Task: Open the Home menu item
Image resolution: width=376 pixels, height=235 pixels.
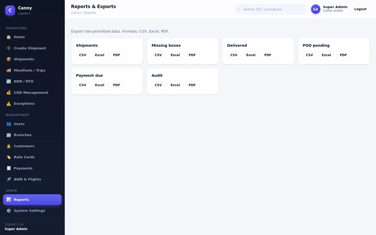Action: 32,37
